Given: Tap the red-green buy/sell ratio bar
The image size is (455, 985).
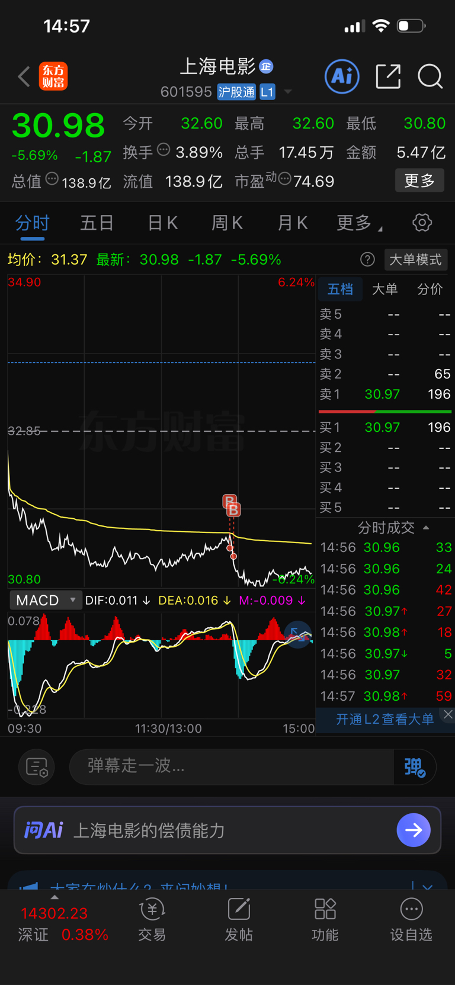Looking at the screenshot, I should pos(385,411).
